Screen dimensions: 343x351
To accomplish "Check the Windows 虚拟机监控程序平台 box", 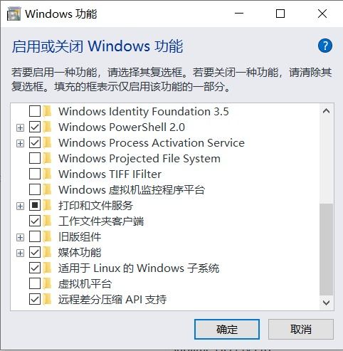I will pos(35,189).
